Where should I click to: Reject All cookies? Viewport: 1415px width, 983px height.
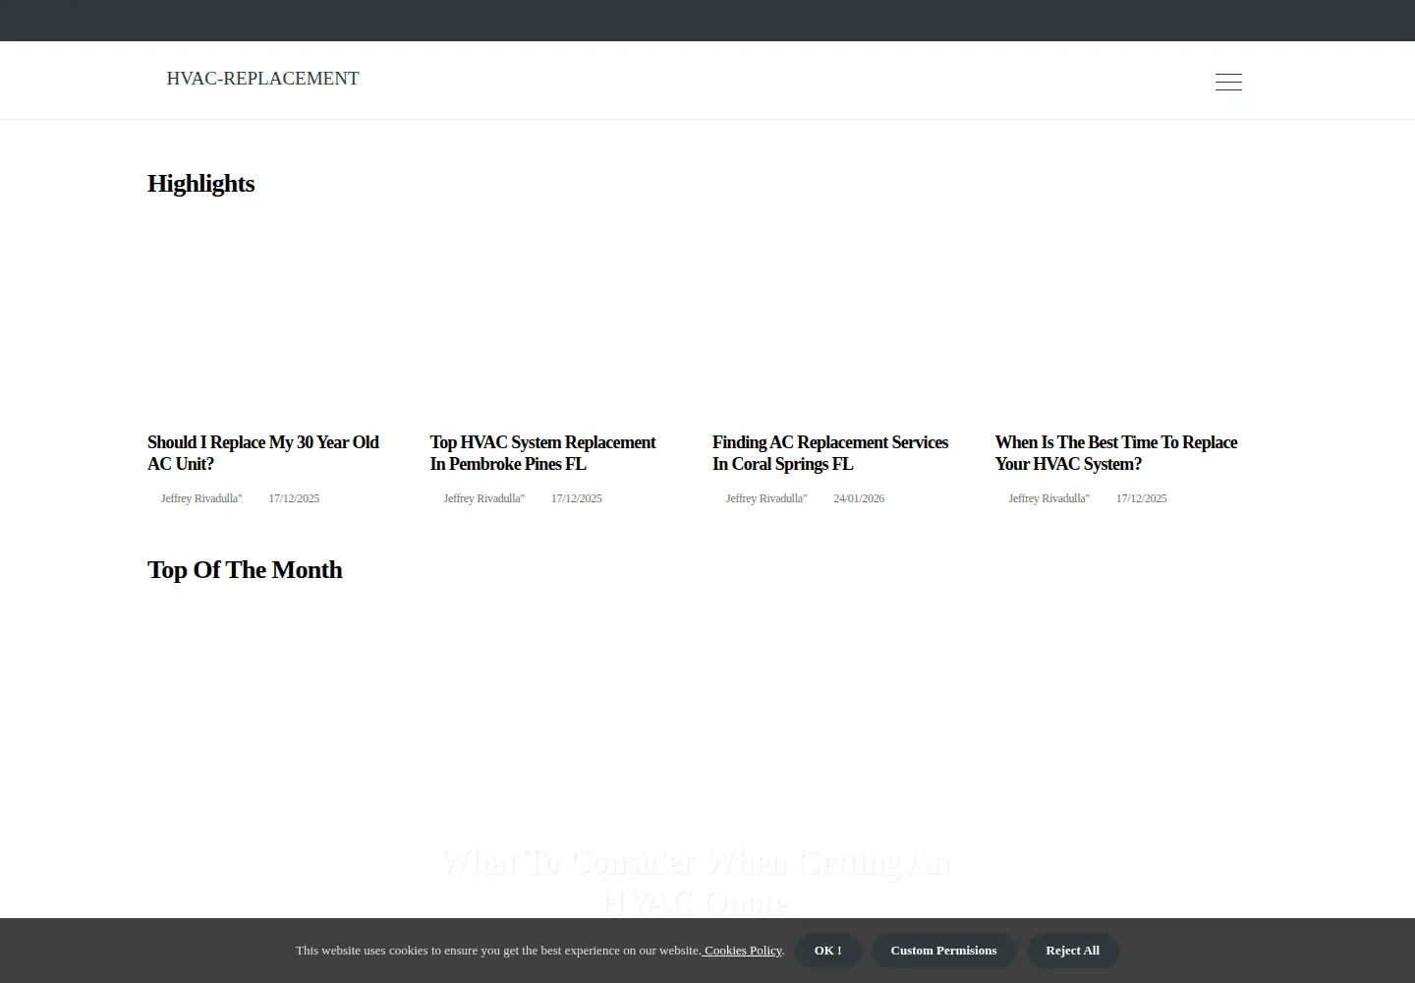1072,951
